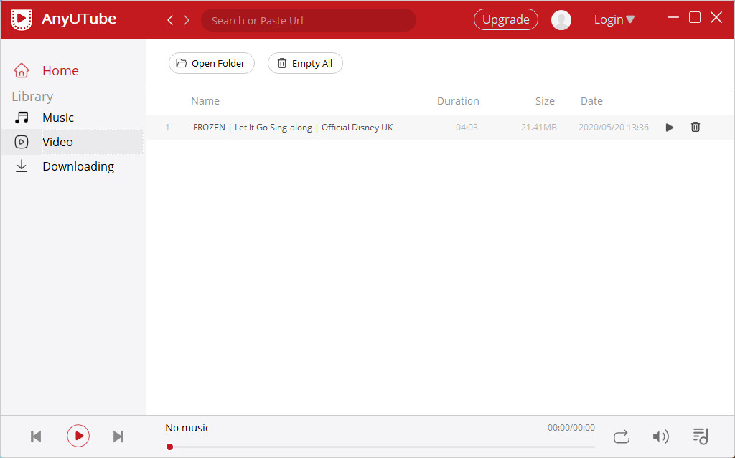Click the Date column header

click(x=591, y=101)
